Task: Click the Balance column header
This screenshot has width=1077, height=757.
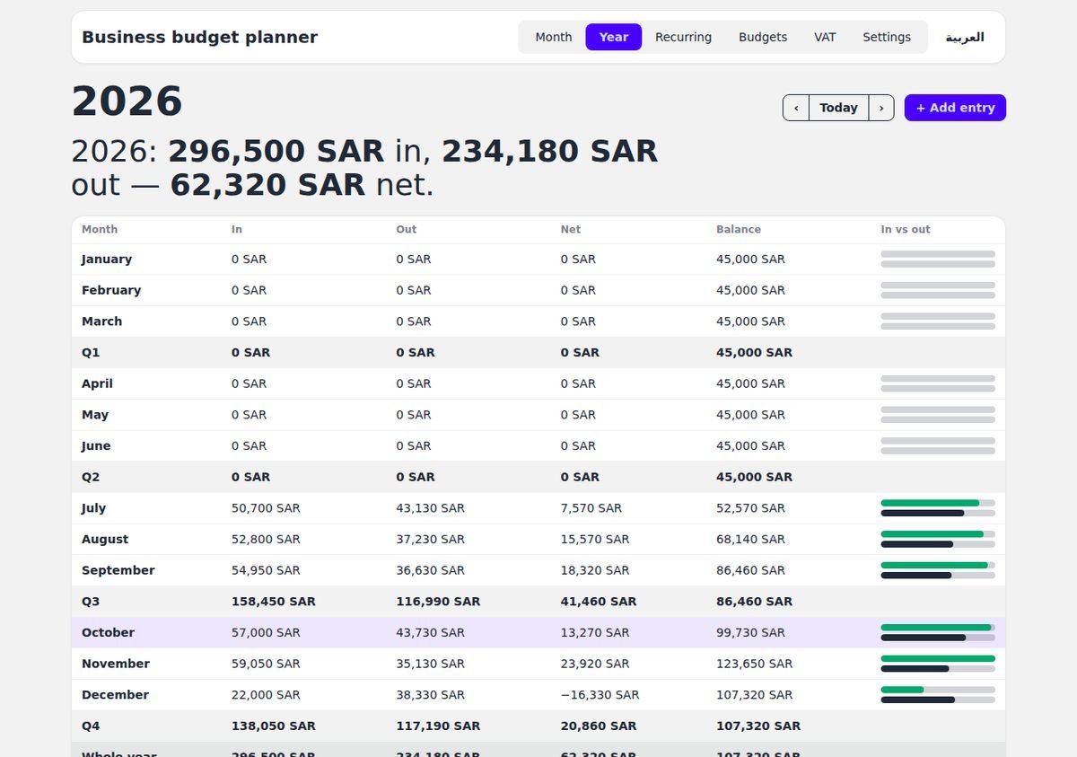Action: point(739,230)
